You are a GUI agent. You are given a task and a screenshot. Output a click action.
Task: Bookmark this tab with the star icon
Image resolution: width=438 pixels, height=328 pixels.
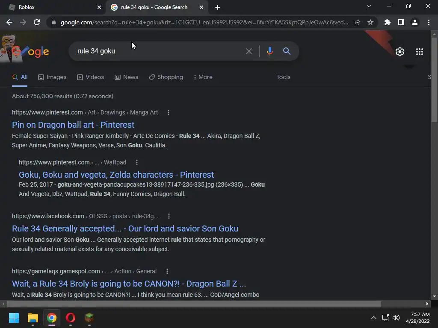click(370, 22)
